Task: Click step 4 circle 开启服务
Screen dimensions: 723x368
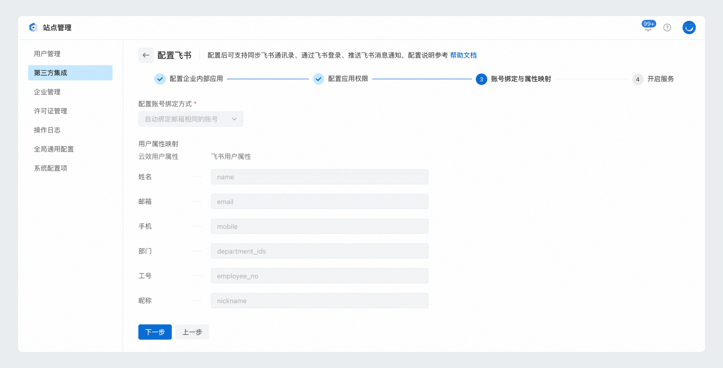Action: [637, 79]
